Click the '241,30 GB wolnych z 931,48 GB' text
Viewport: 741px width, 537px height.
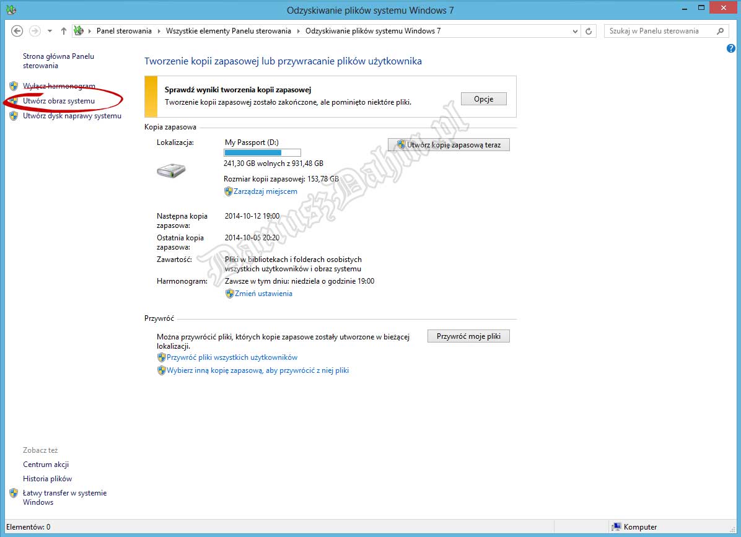coord(273,164)
